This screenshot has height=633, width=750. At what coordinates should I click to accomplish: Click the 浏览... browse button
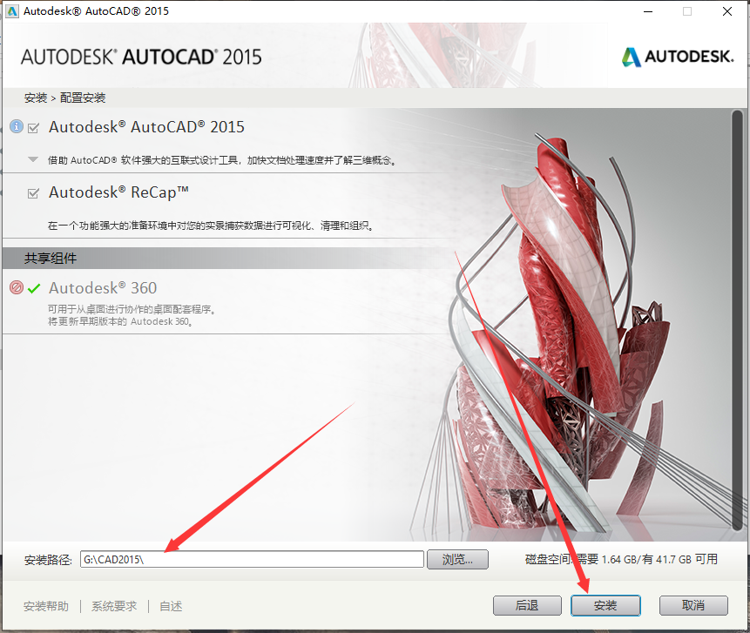point(457,559)
